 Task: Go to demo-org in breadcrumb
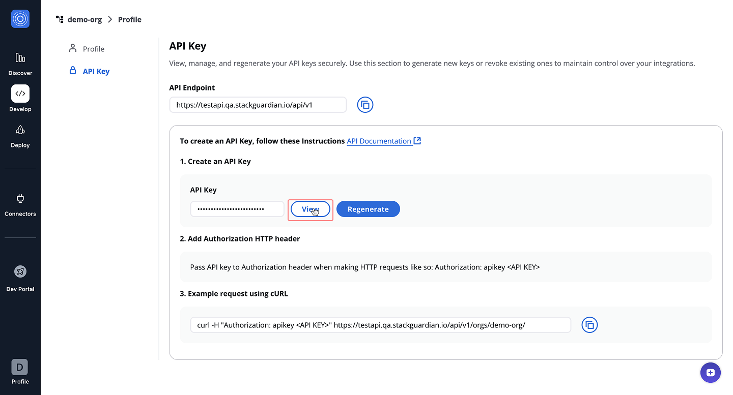tap(84, 19)
